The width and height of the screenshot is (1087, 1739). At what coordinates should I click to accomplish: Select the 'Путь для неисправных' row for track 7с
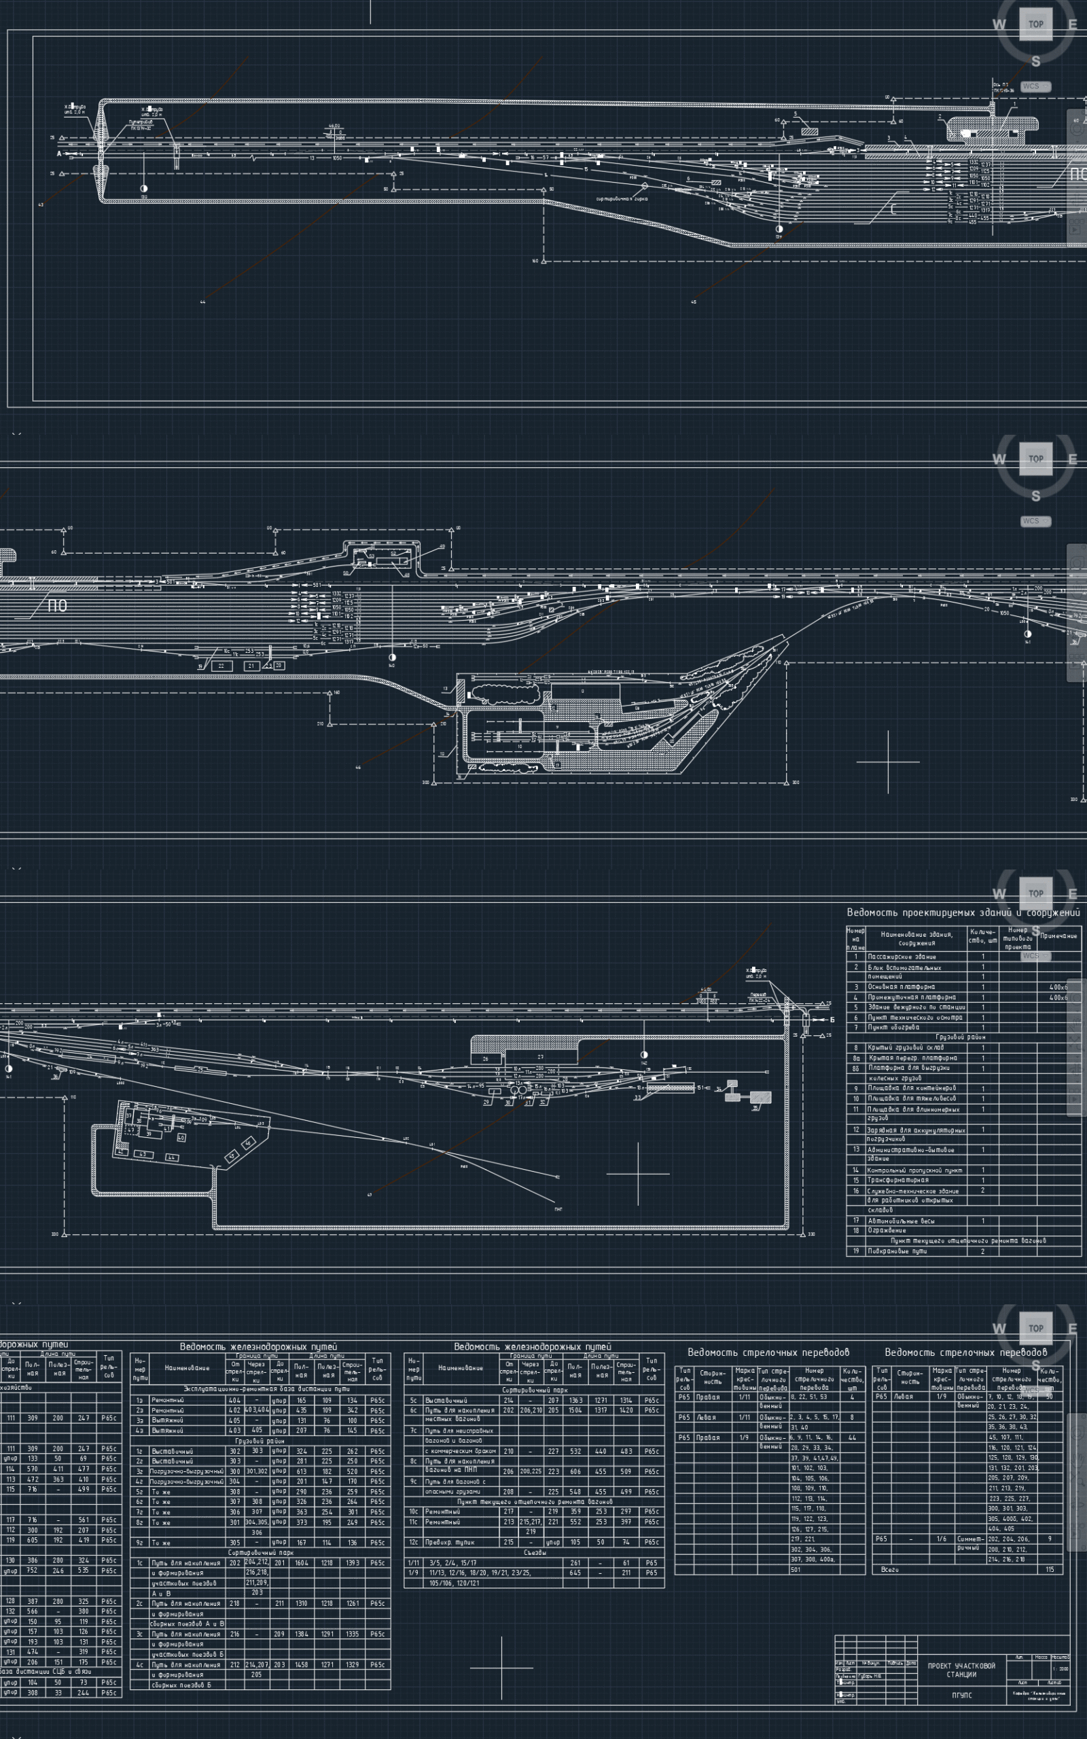(533, 1430)
